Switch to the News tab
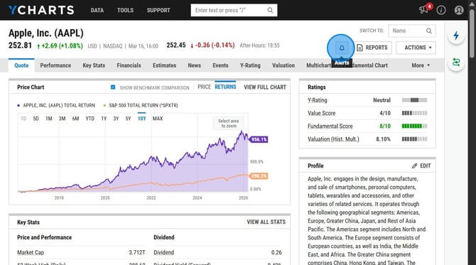This screenshot has width=476, height=265. [x=194, y=65]
